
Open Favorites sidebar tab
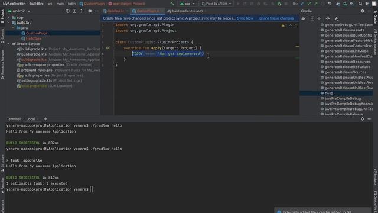pos(2,185)
